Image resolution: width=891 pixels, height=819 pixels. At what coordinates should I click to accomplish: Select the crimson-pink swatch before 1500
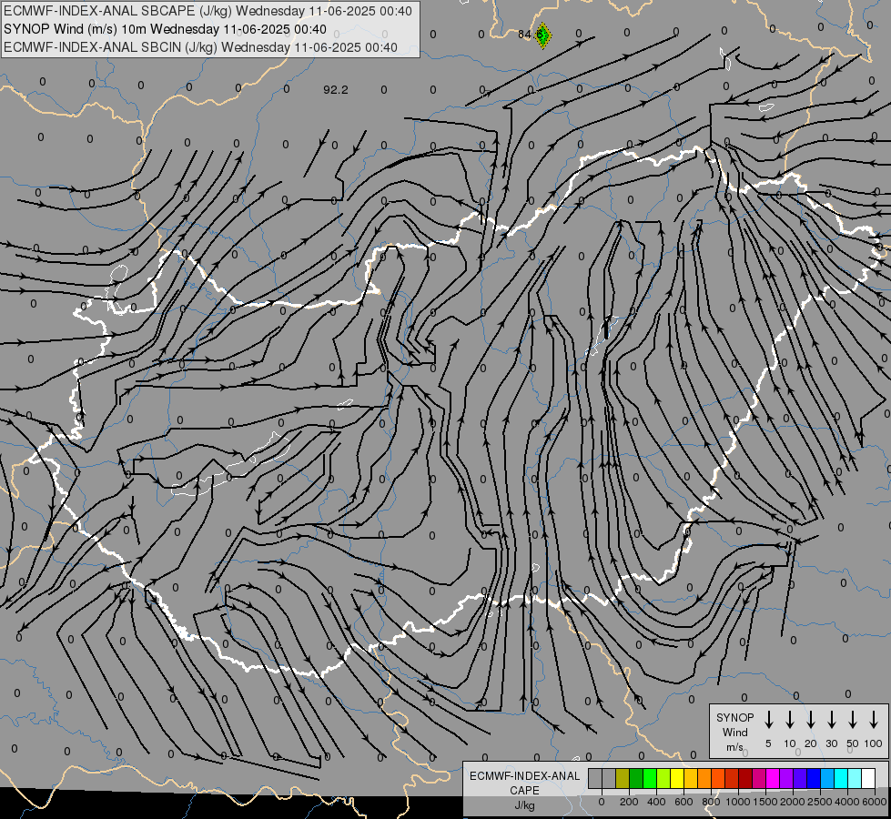click(759, 778)
